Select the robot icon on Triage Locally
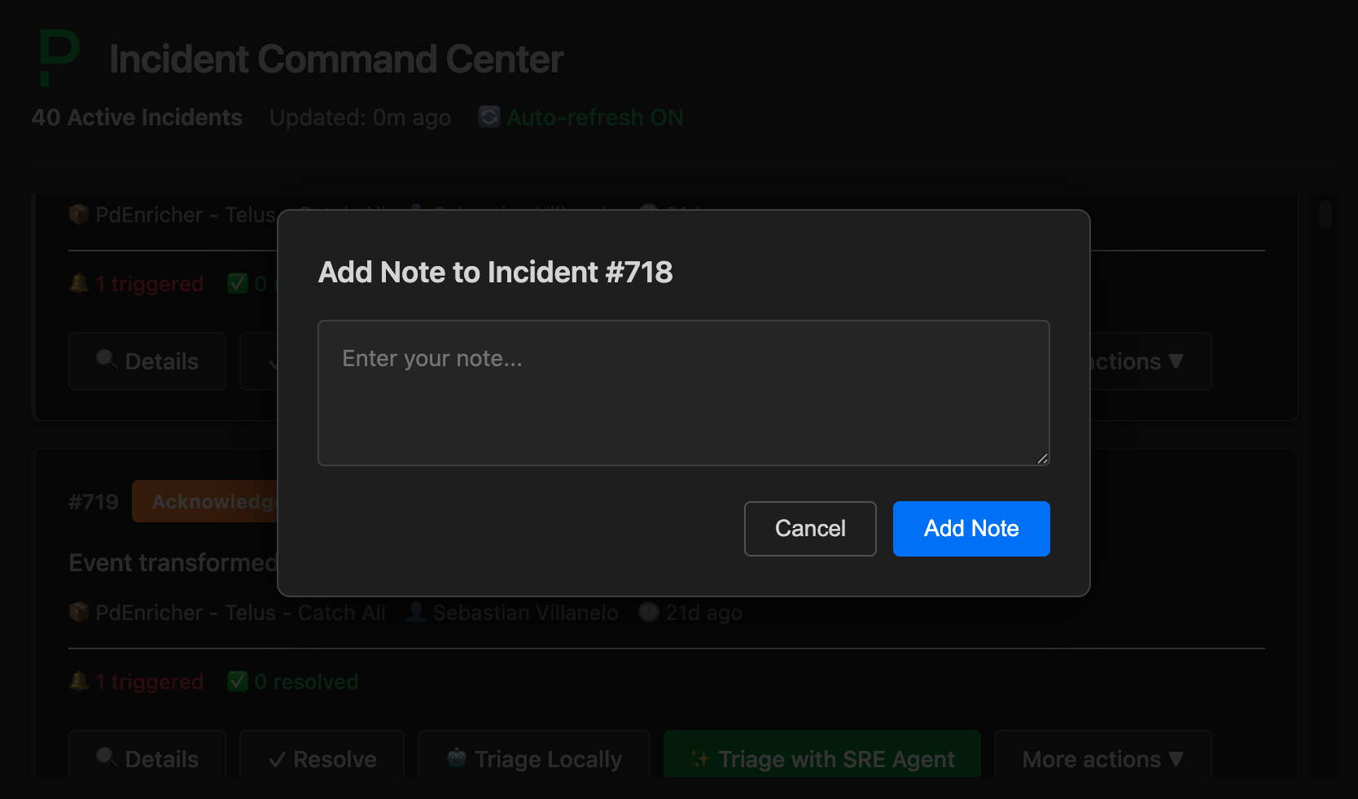 (x=457, y=758)
